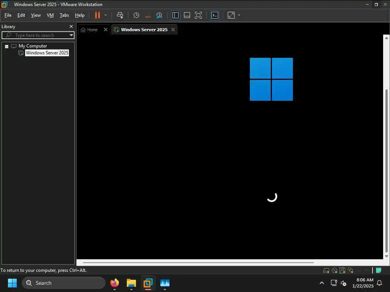Send Ctrl+Alt+Del to the virtual machine
The height and width of the screenshot is (292, 390).
click(120, 15)
